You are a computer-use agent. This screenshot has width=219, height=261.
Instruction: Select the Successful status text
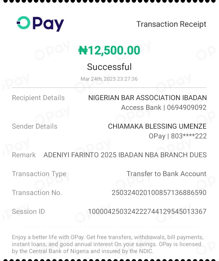pyautogui.click(x=109, y=67)
